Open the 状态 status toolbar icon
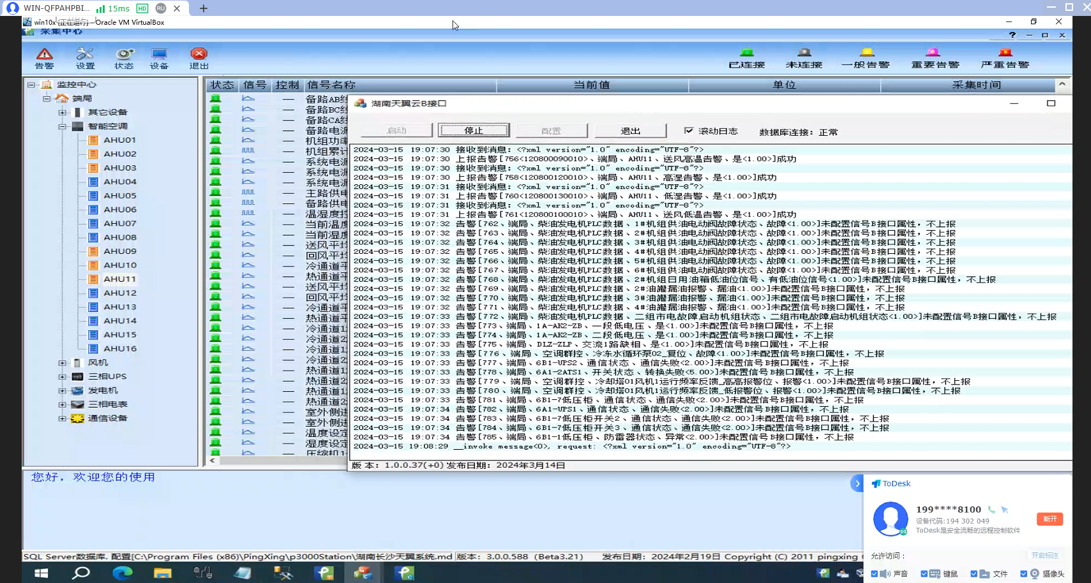 [124, 58]
